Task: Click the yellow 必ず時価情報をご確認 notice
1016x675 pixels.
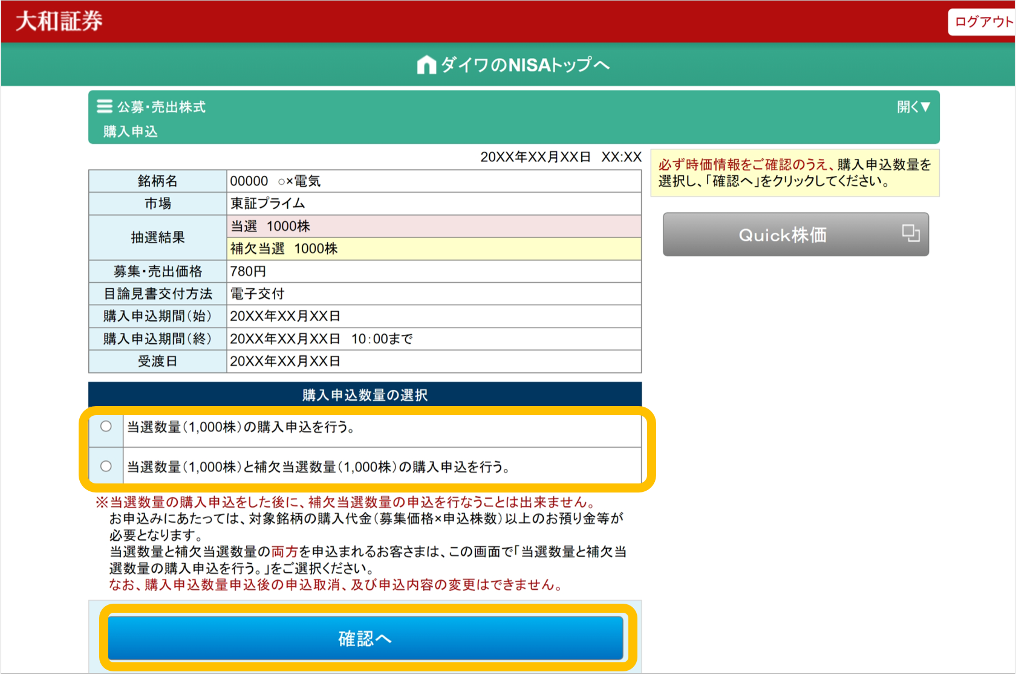Action: (x=795, y=173)
